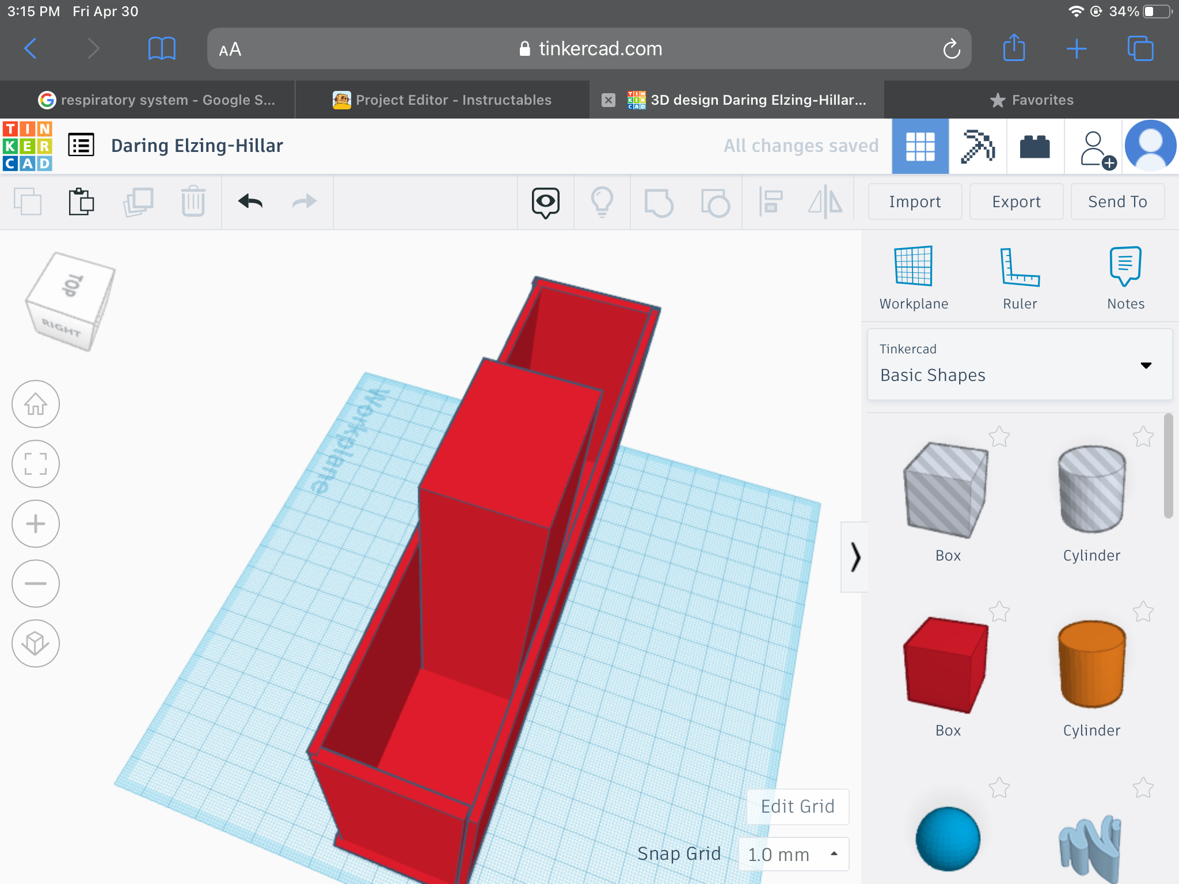Select the Ruler tool
This screenshot has height=884, width=1179.
click(x=1020, y=279)
